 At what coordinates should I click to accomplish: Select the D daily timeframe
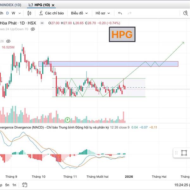[7, 13]
